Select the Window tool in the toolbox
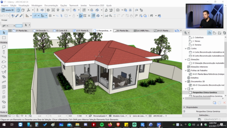Viewport: 227px width, 128px height. 4,97
